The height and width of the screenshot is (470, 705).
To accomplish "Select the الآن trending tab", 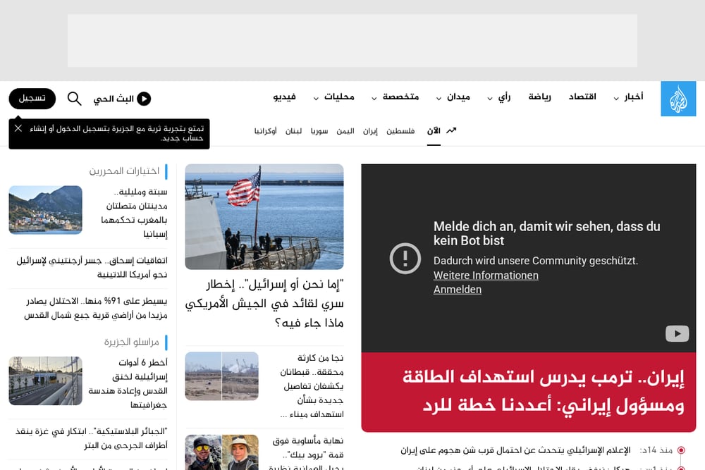I will click(x=434, y=131).
